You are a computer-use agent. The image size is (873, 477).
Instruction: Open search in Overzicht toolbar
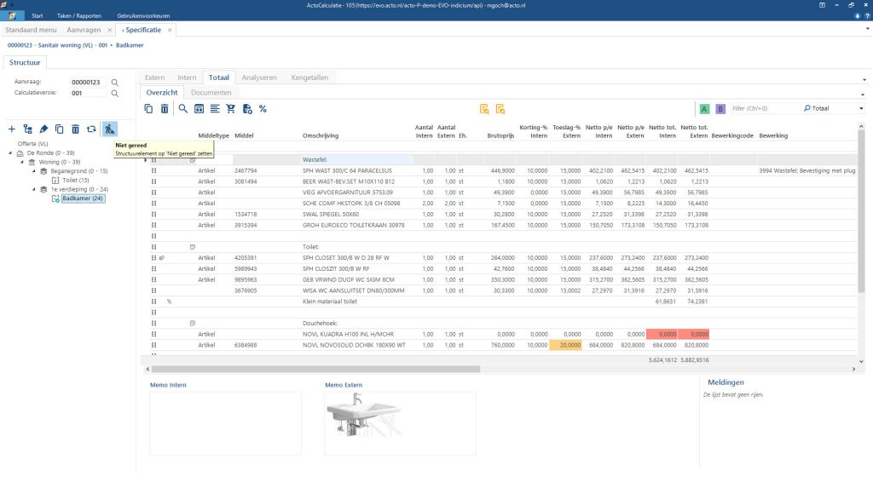(182, 109)
